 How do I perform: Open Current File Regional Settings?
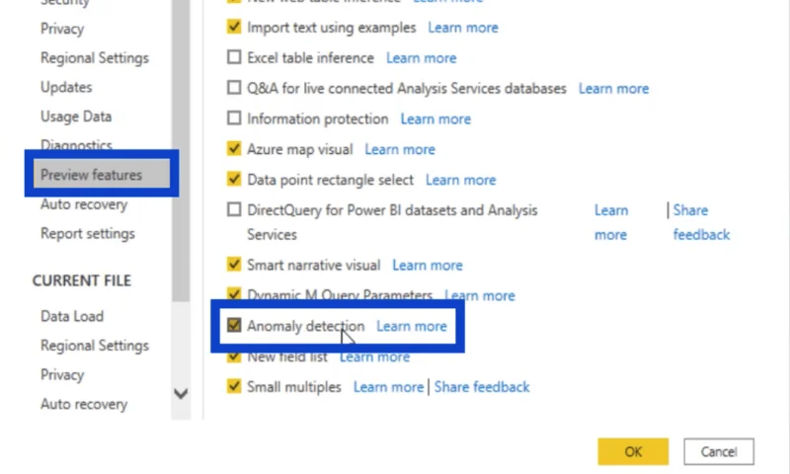(x=95, y=345)
